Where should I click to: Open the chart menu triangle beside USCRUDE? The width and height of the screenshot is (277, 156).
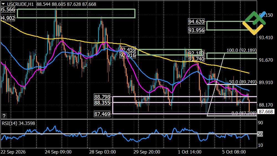pyautogui.click(x=3, y=4)
